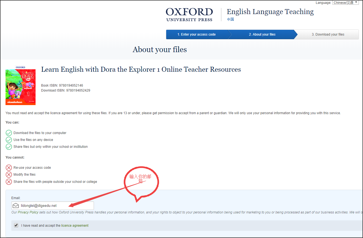Click the Dora the Explorer book cover
This screenshot has height=238, width=363.
[x=20, y=85]
